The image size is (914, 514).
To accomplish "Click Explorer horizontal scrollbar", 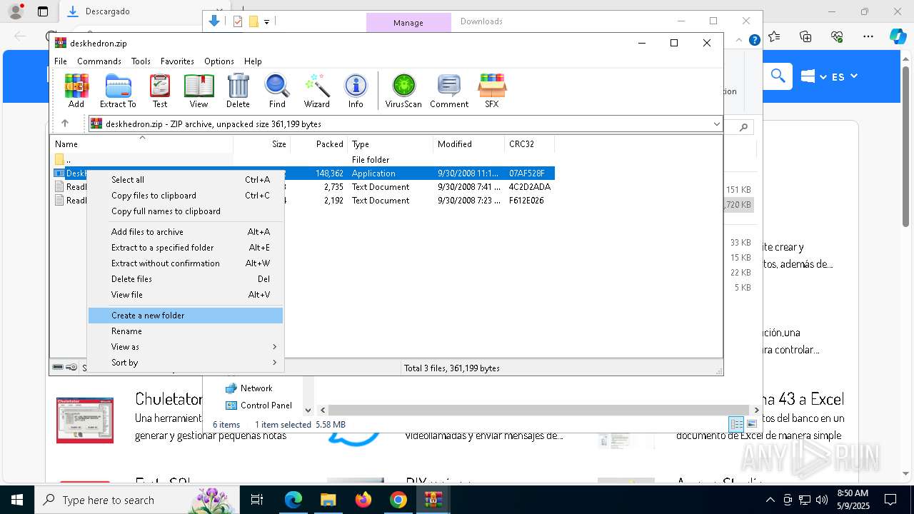I will (x=538, y=410).
